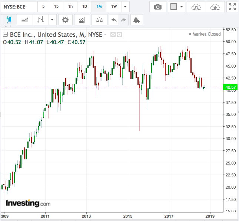Take a chart snapshot with the camera
Viewport: 239px width, 221px height.
point(158,7)
